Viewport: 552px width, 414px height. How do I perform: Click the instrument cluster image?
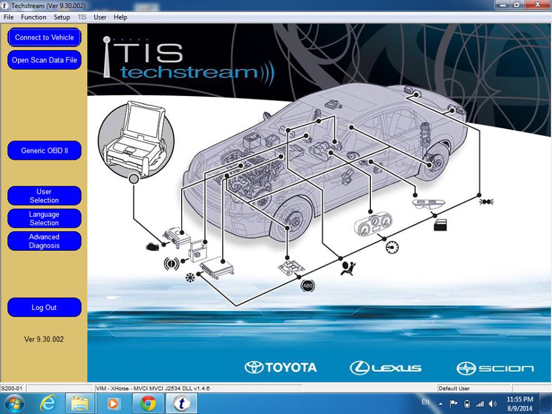click(373, 225)
